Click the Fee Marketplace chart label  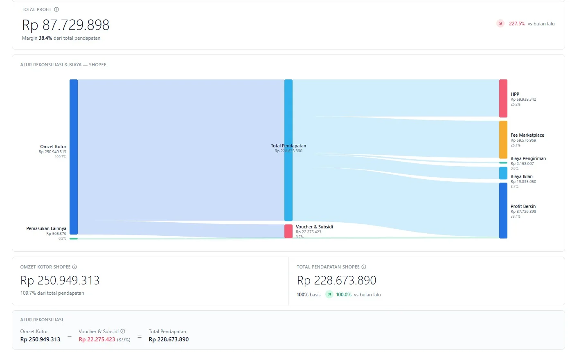[527, 135]
